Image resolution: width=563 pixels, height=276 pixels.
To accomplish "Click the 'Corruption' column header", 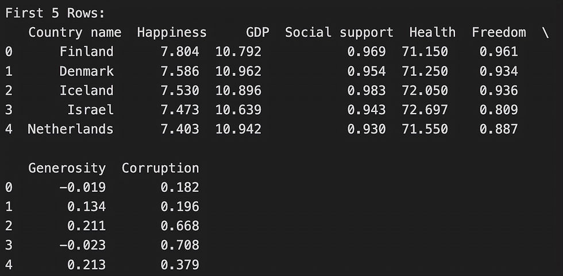I will pos(160,168).
